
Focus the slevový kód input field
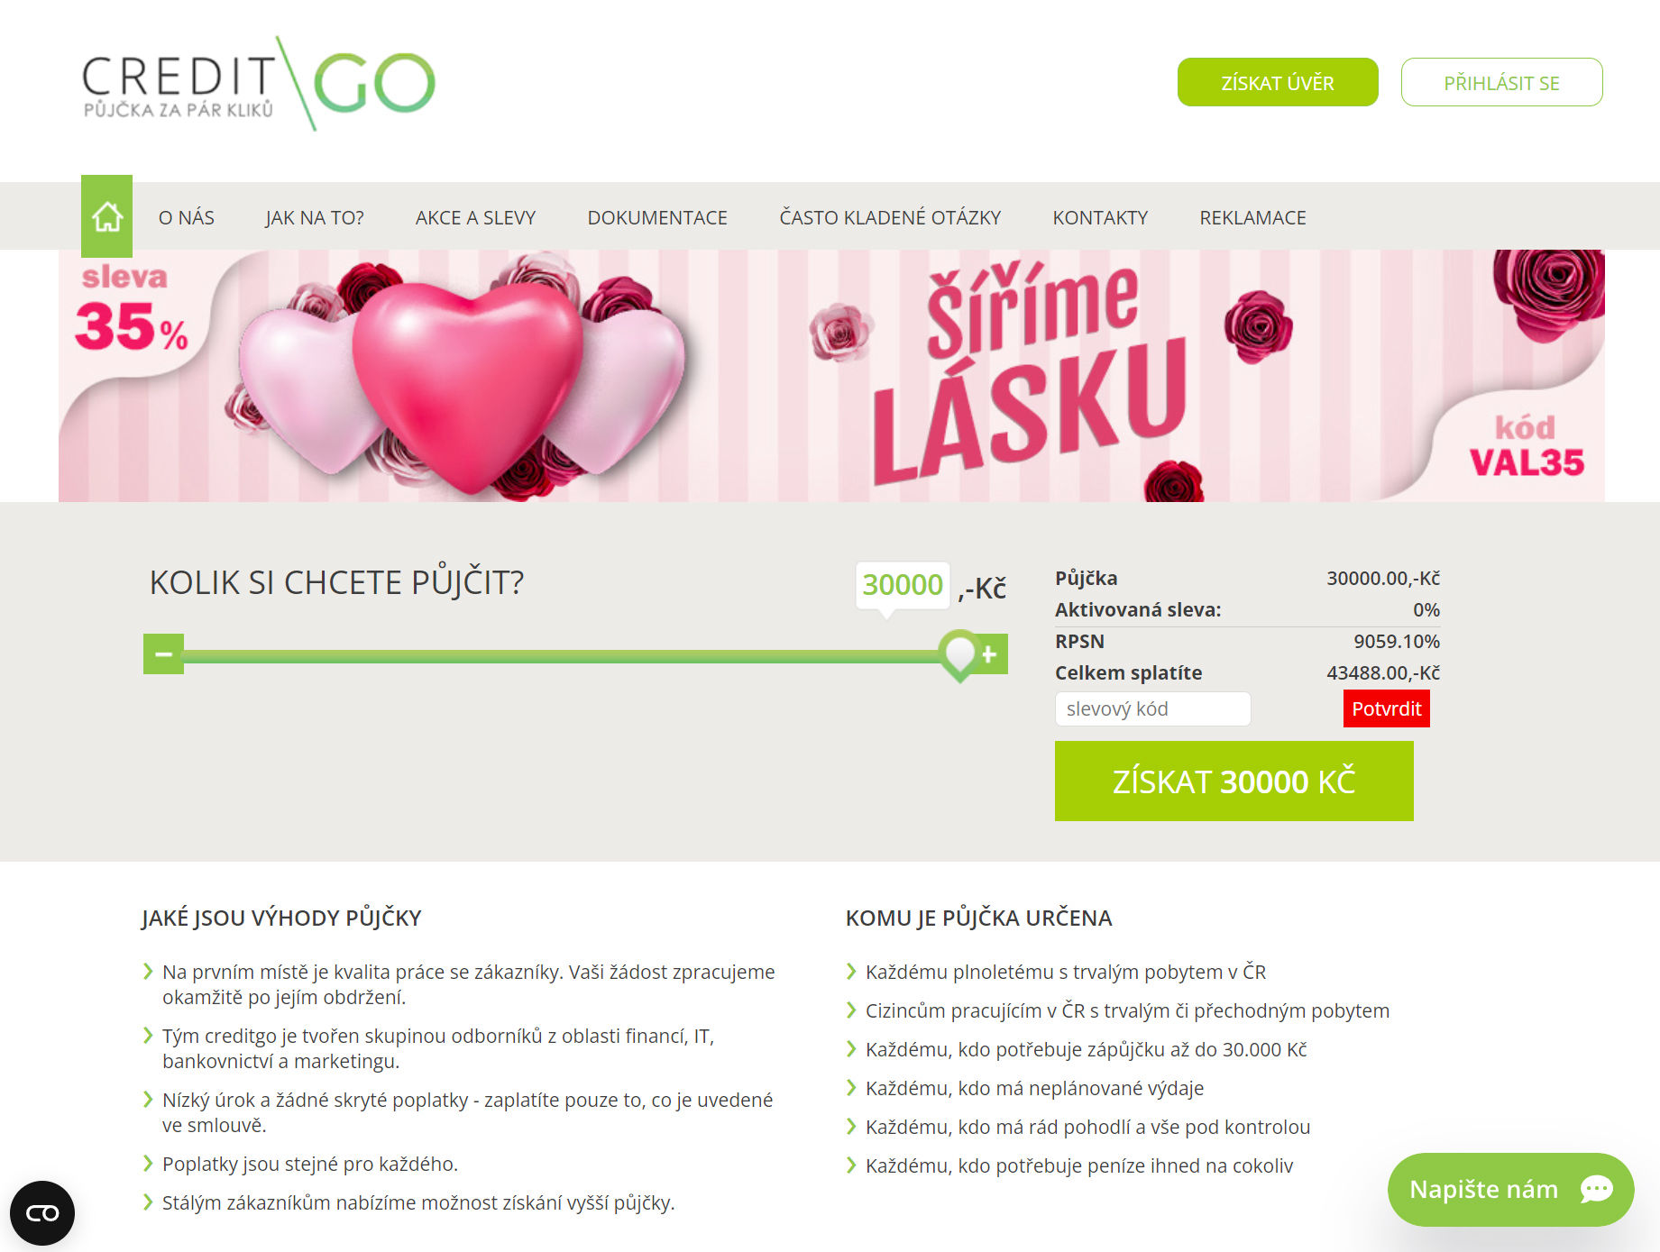[1152, 708]
